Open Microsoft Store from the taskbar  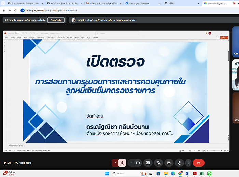point(158,174)
